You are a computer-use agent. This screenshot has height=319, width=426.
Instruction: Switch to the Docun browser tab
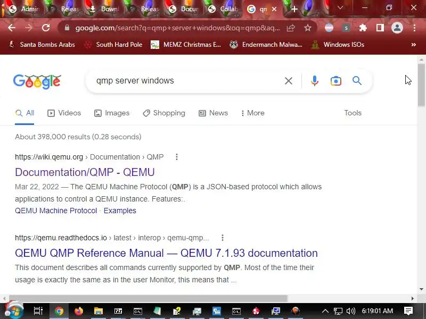click(184, 9)
